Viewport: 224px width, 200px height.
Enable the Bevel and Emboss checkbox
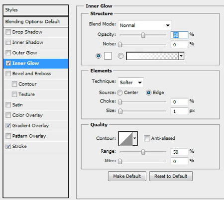click(8, 74)
